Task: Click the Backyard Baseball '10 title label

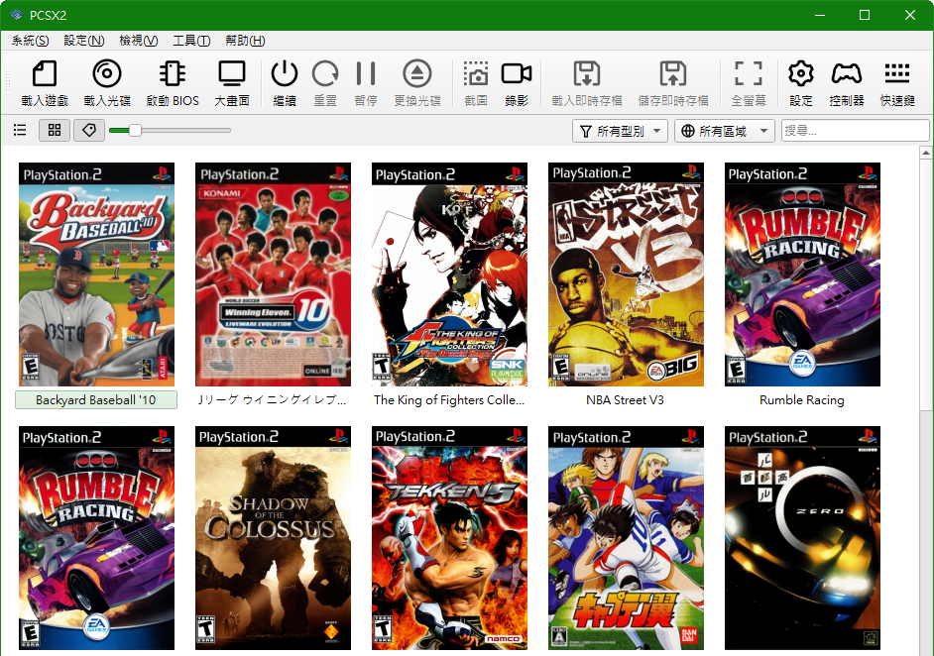Action: click(96, 400)
